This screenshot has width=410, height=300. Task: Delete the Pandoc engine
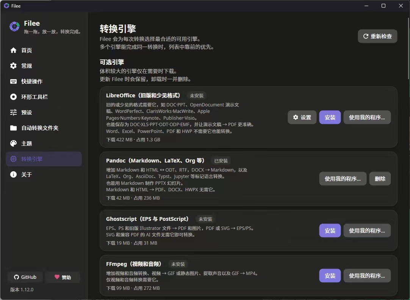[x=380, y=179]
